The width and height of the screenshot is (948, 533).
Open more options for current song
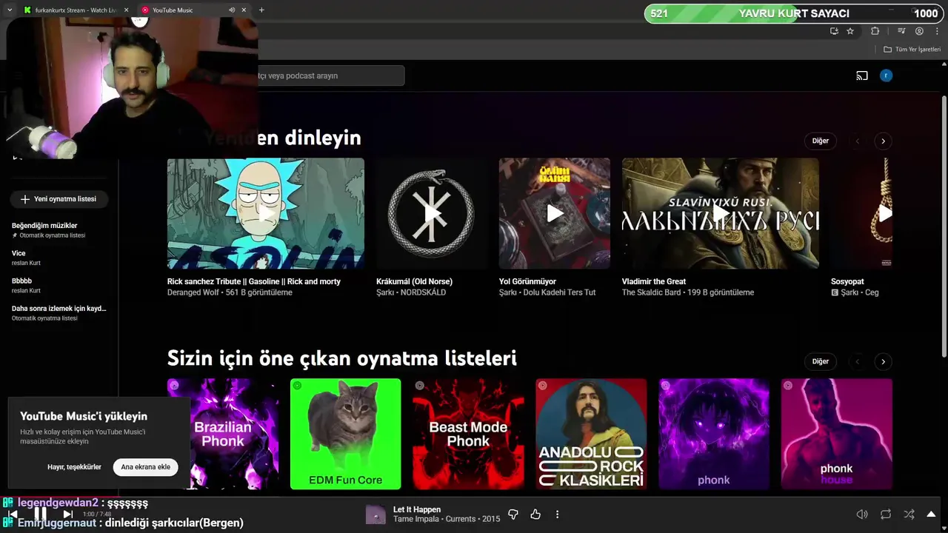click(557, 514)
